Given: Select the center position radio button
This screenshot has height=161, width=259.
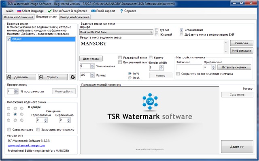Looking at the screenshot, I should [x=15, y=114].
